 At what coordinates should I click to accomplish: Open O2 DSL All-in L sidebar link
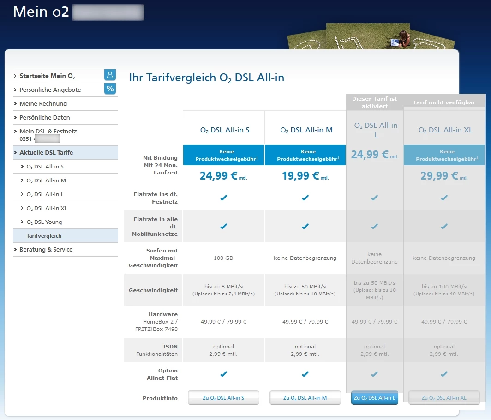click(x=45, y=194)
